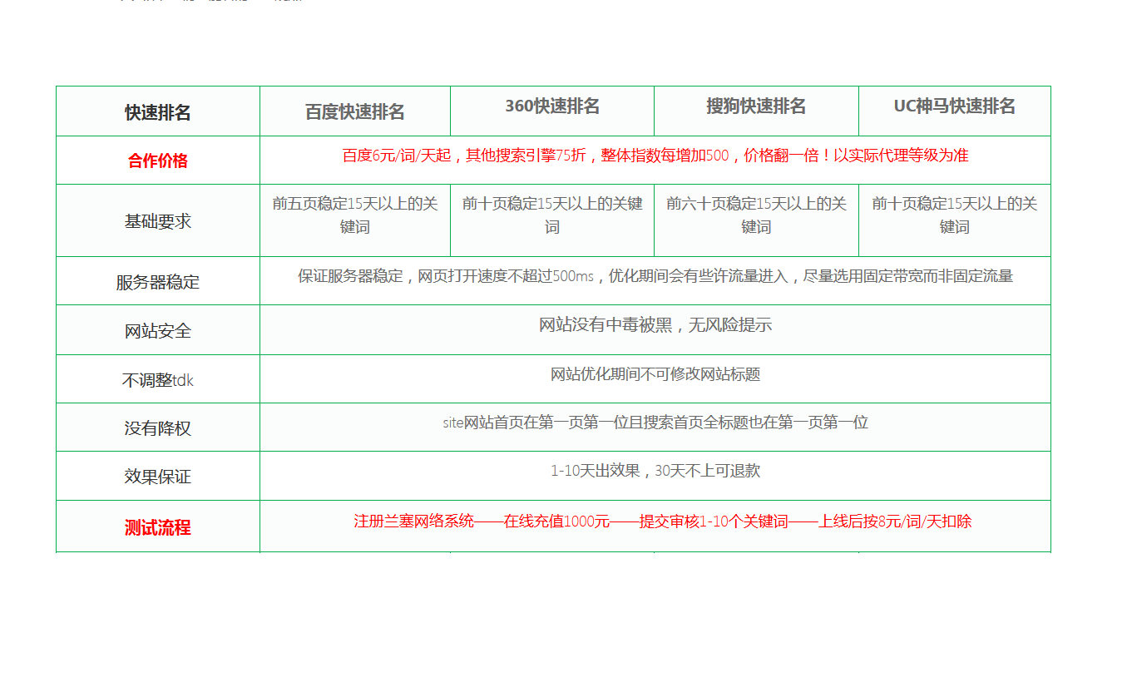Click the text starting 保证服务器稳定

pyautogui.click(x=655, y=276)
